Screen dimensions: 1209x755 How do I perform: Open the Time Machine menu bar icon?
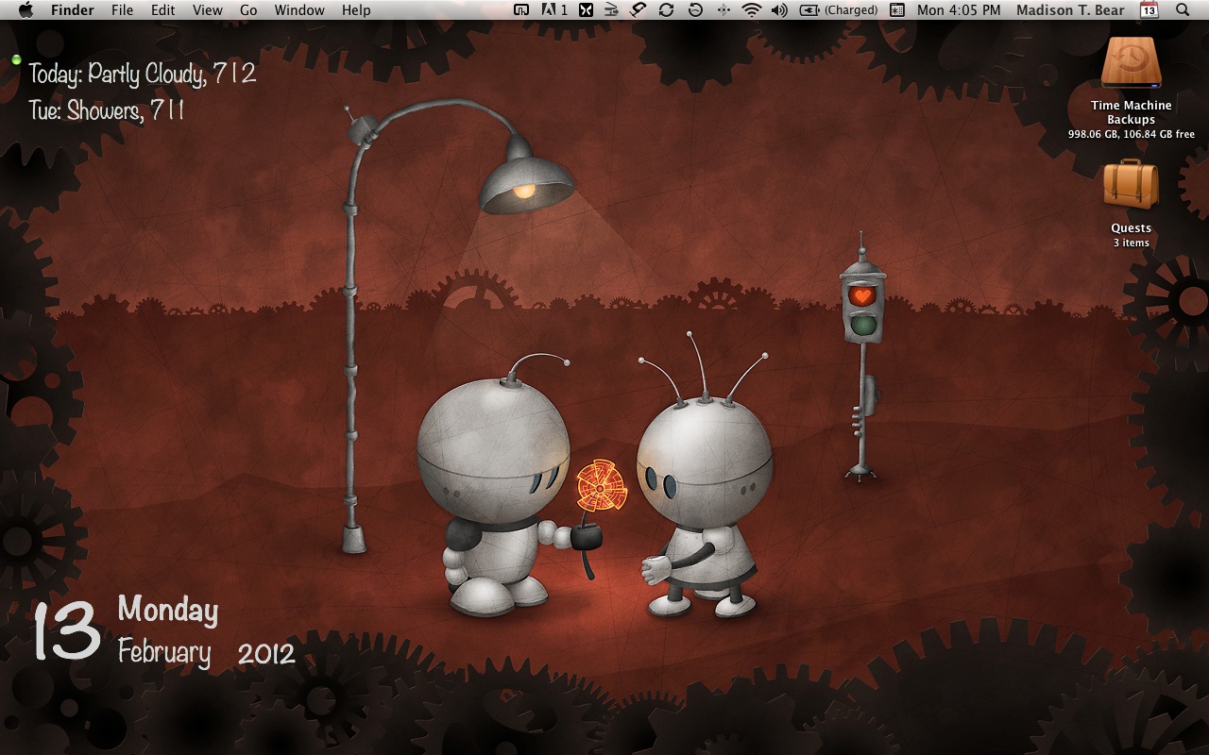(x=695, y=9)
